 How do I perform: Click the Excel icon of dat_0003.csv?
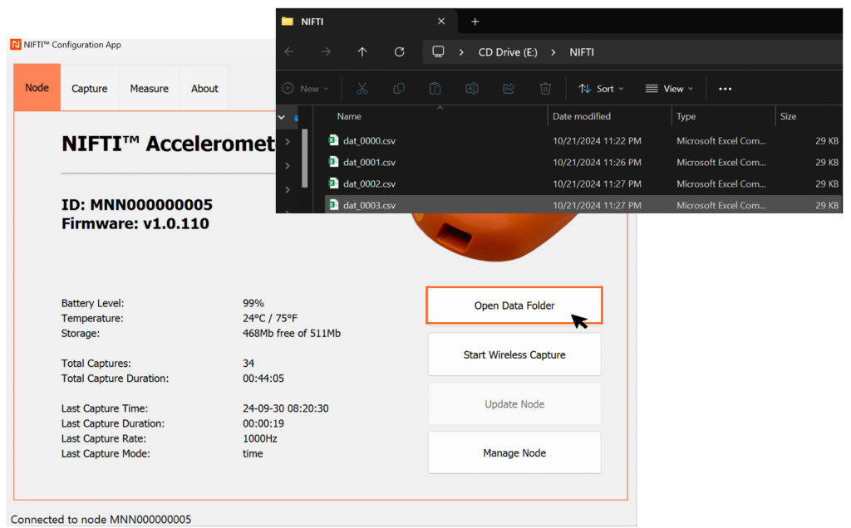coord(333,205)
